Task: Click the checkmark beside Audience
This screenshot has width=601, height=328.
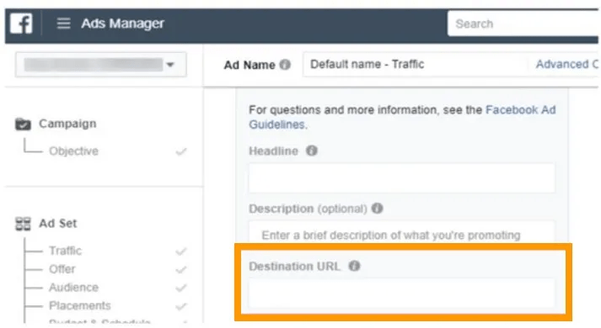Action: click(x=181, y=288)
